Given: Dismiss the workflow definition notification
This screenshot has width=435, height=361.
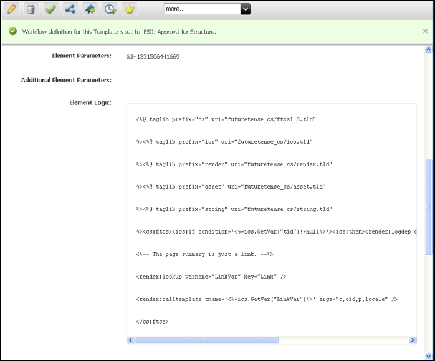Looking at the screenshot, I should (x=425, y=31).
